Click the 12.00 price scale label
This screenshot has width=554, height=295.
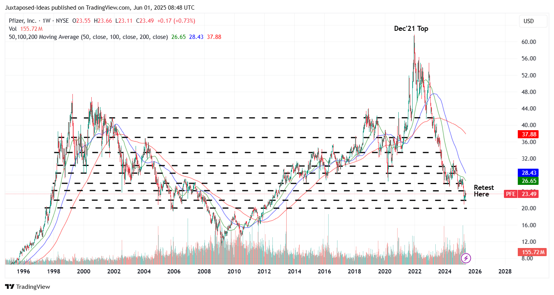pyautogui.click(x=529, y=242)
